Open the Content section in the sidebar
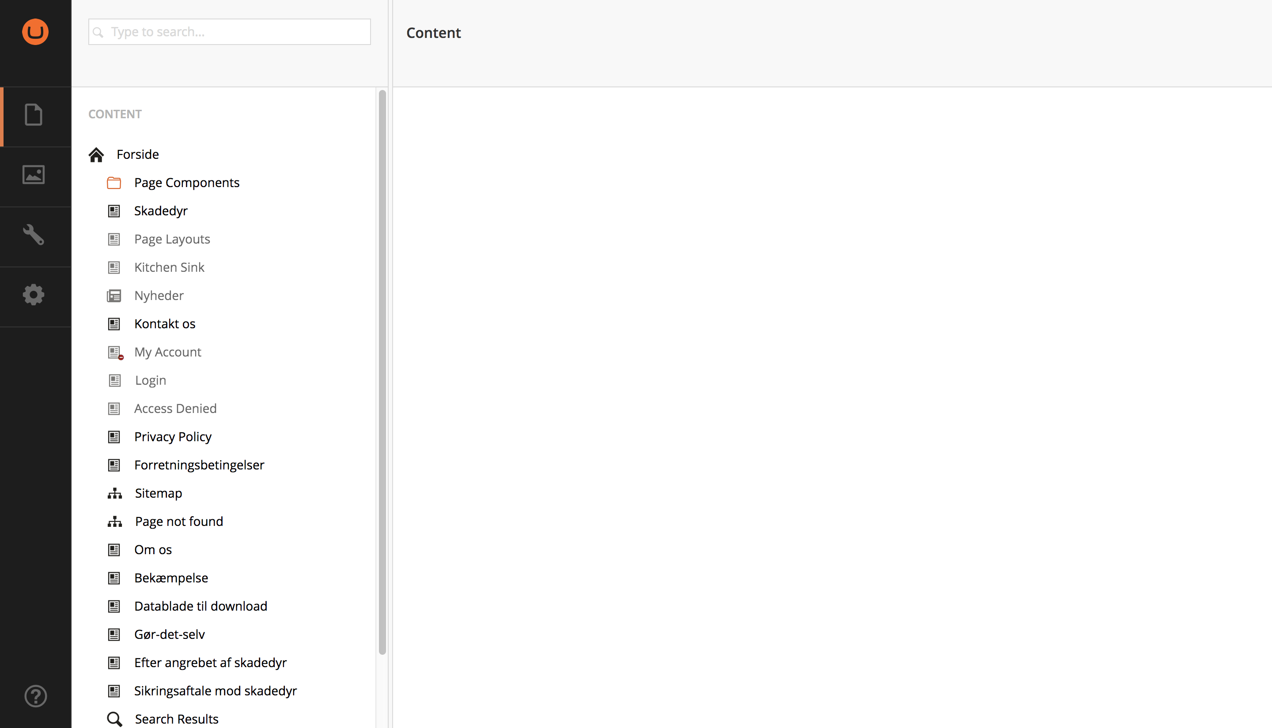The image size is (1272, 728). coord(34,115)
